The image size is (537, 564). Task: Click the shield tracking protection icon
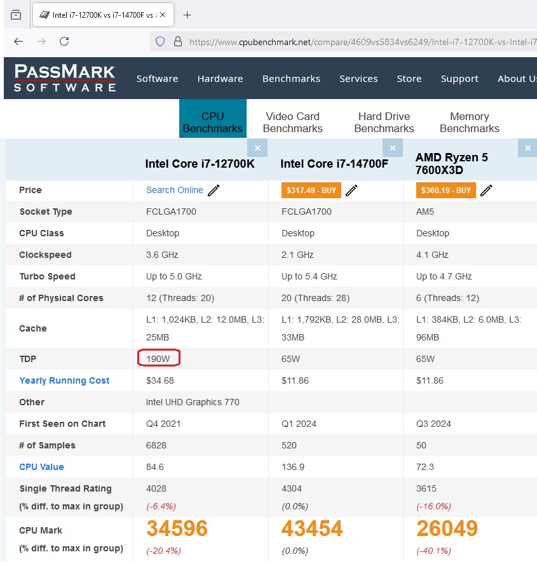(160, 41)
